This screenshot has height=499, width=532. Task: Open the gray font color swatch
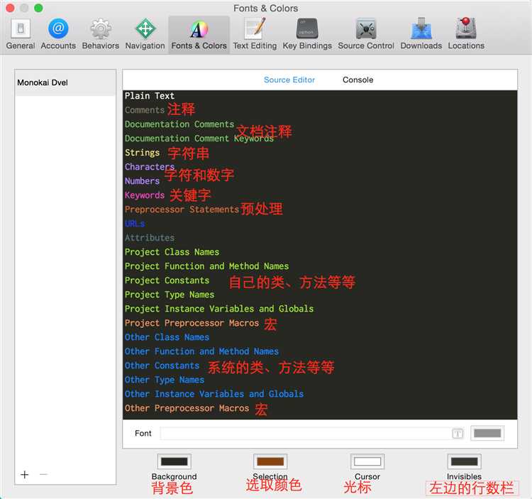click(x=487, y=433)
